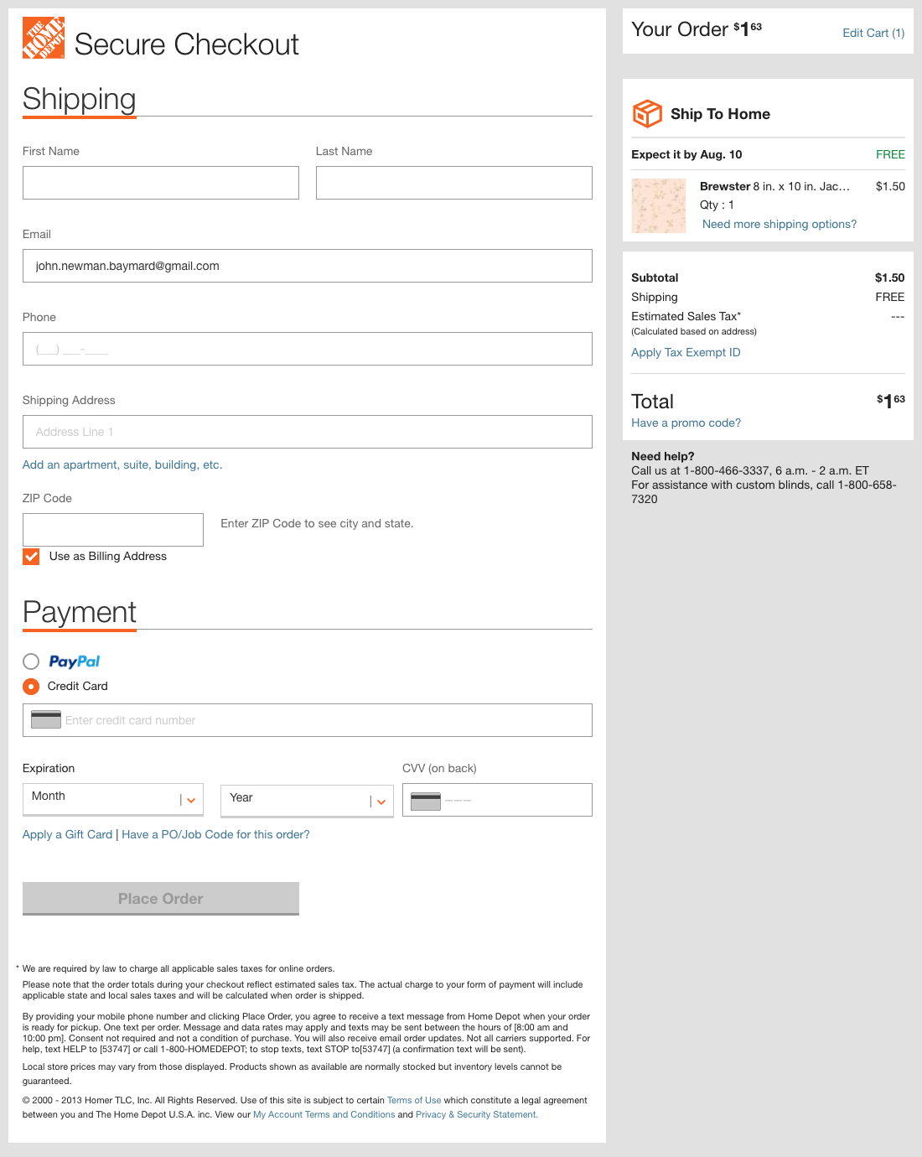
Task: Select the PayPal payment option
Action: 31,662
